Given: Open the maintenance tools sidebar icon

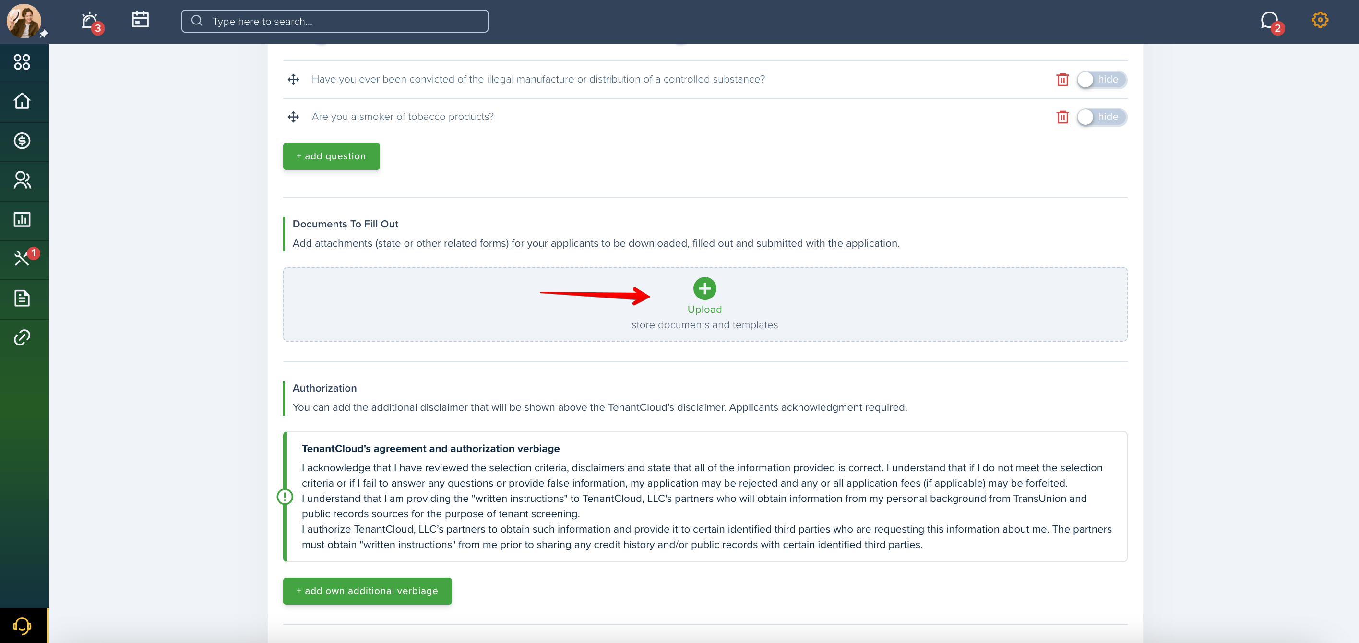Looking at the screenshot, I should [x=22, y=259].
